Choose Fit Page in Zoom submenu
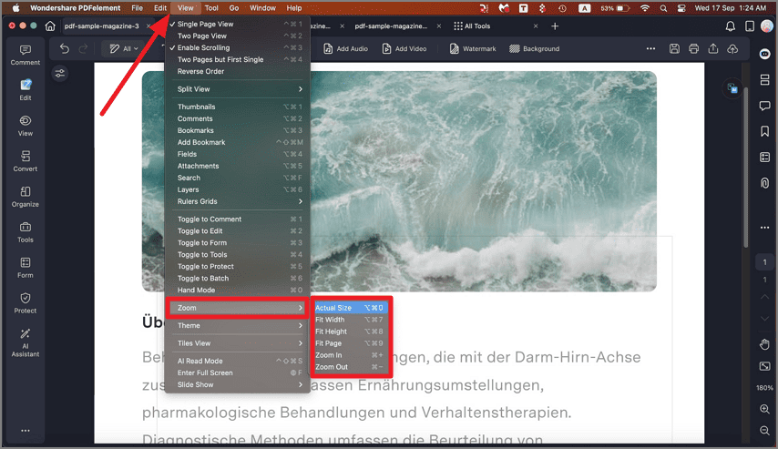778x449 pixels. click(x=349, y=343)
